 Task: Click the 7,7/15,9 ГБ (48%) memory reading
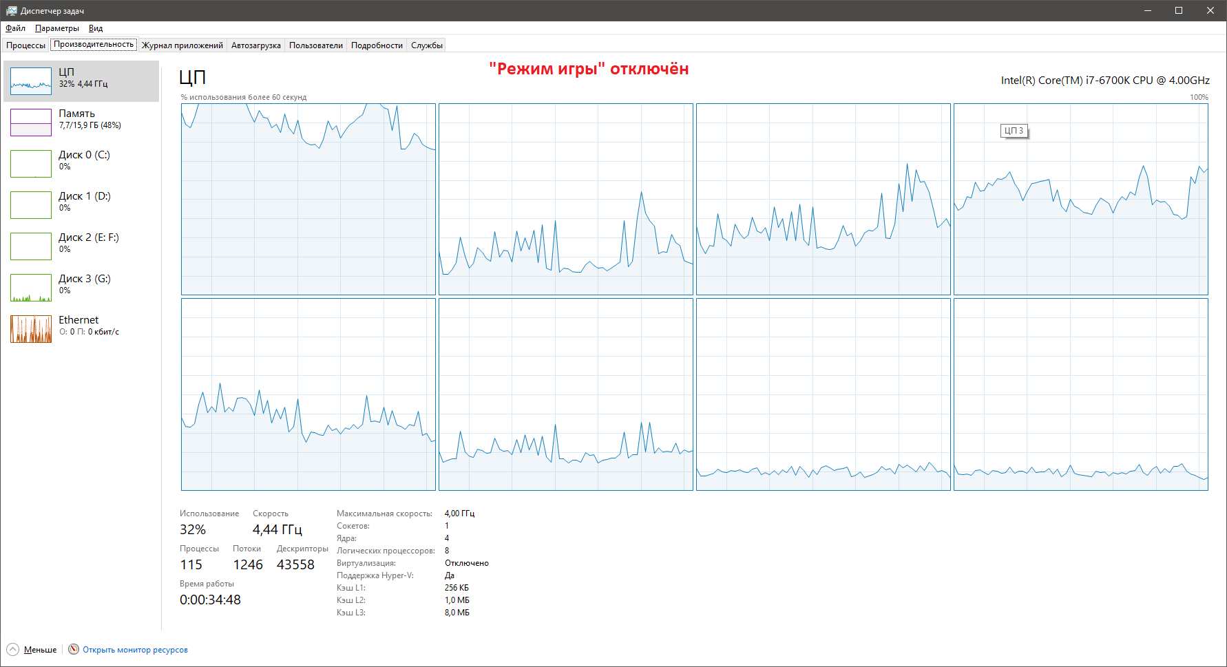90,125
